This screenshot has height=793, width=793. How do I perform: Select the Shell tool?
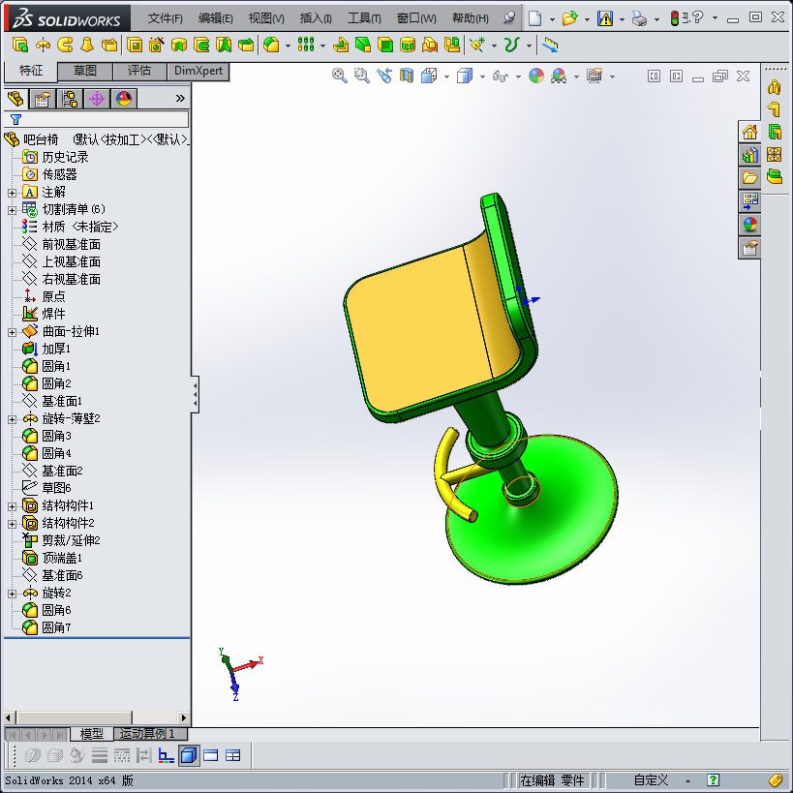coord(385,45)
